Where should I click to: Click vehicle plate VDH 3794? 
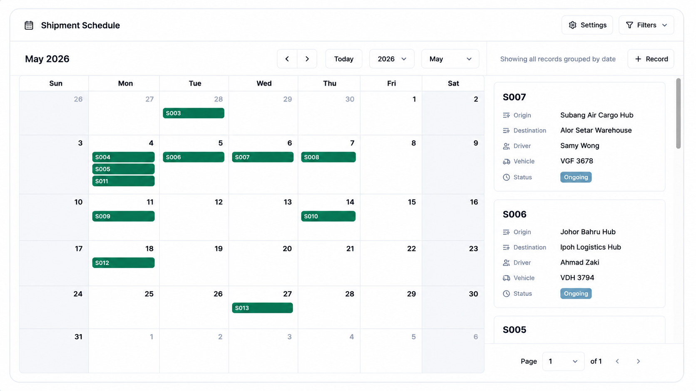tap(577, 278)
